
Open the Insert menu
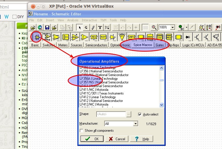tap(50, 20)
